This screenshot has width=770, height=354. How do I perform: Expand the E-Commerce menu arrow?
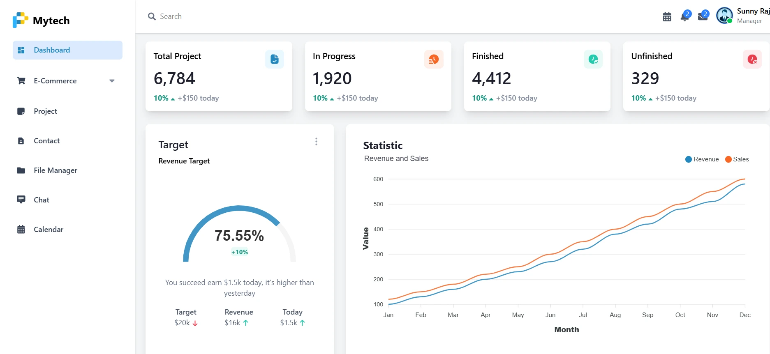point(112,81)
